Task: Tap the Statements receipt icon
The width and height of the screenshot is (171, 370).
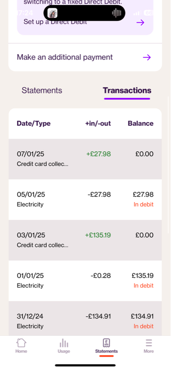Action: coord(106,343)
